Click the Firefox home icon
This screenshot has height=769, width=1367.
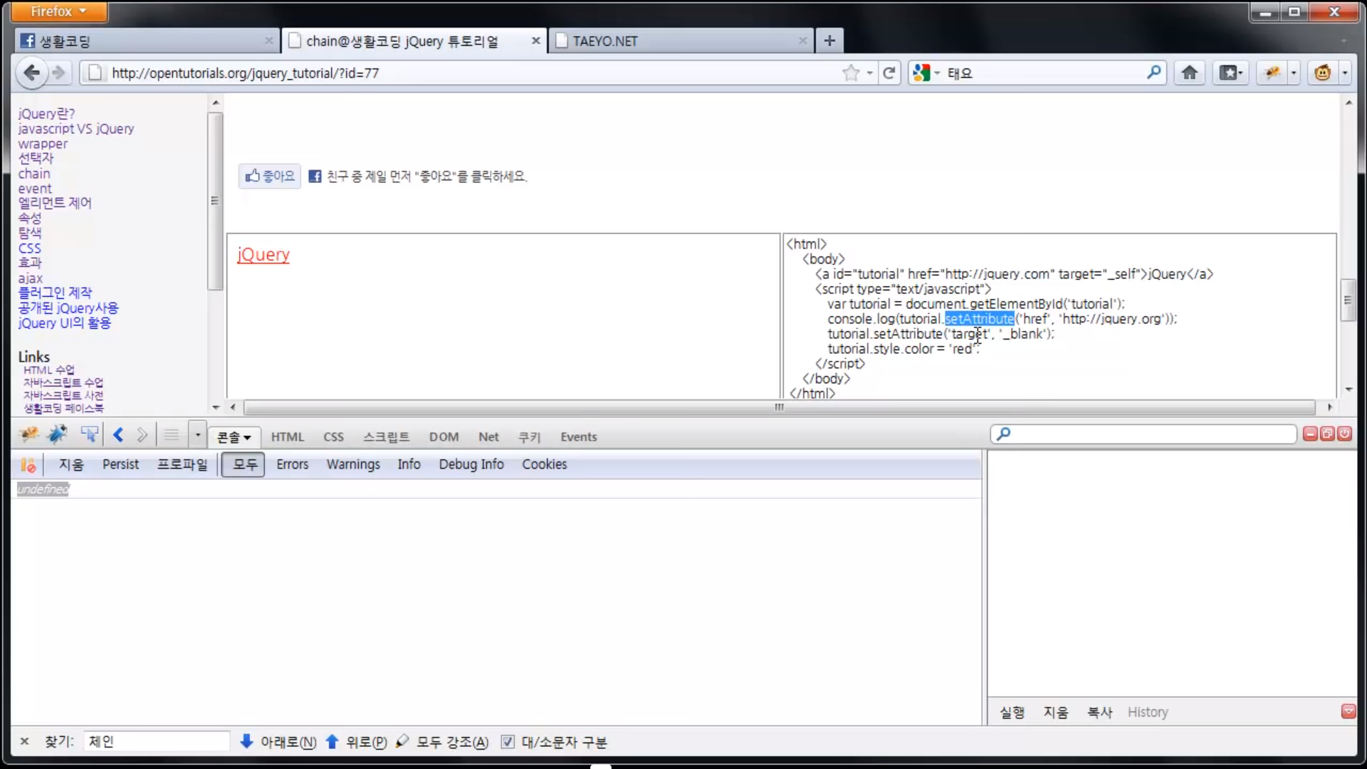pos(1189,73)
